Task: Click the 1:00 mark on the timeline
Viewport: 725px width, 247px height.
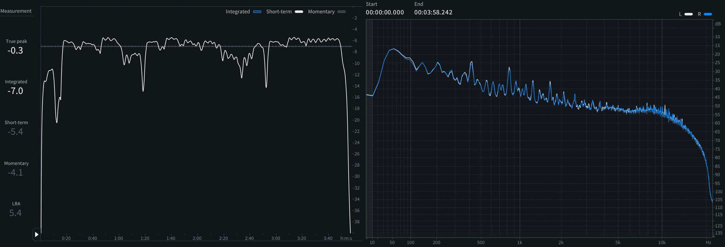Action: click(118, 238)
